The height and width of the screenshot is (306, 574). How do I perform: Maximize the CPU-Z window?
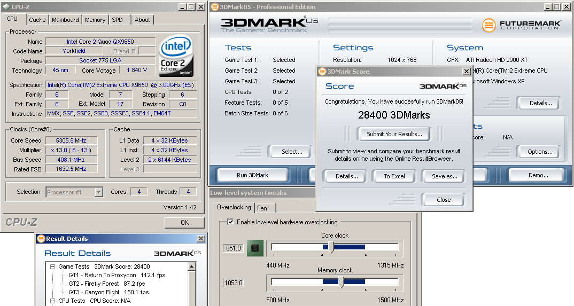tap(191, 6)
